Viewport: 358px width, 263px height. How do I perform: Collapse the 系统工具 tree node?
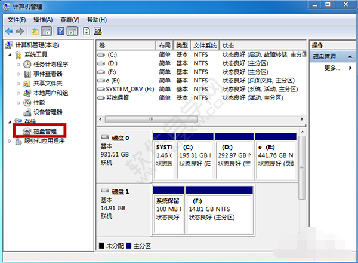10,55
